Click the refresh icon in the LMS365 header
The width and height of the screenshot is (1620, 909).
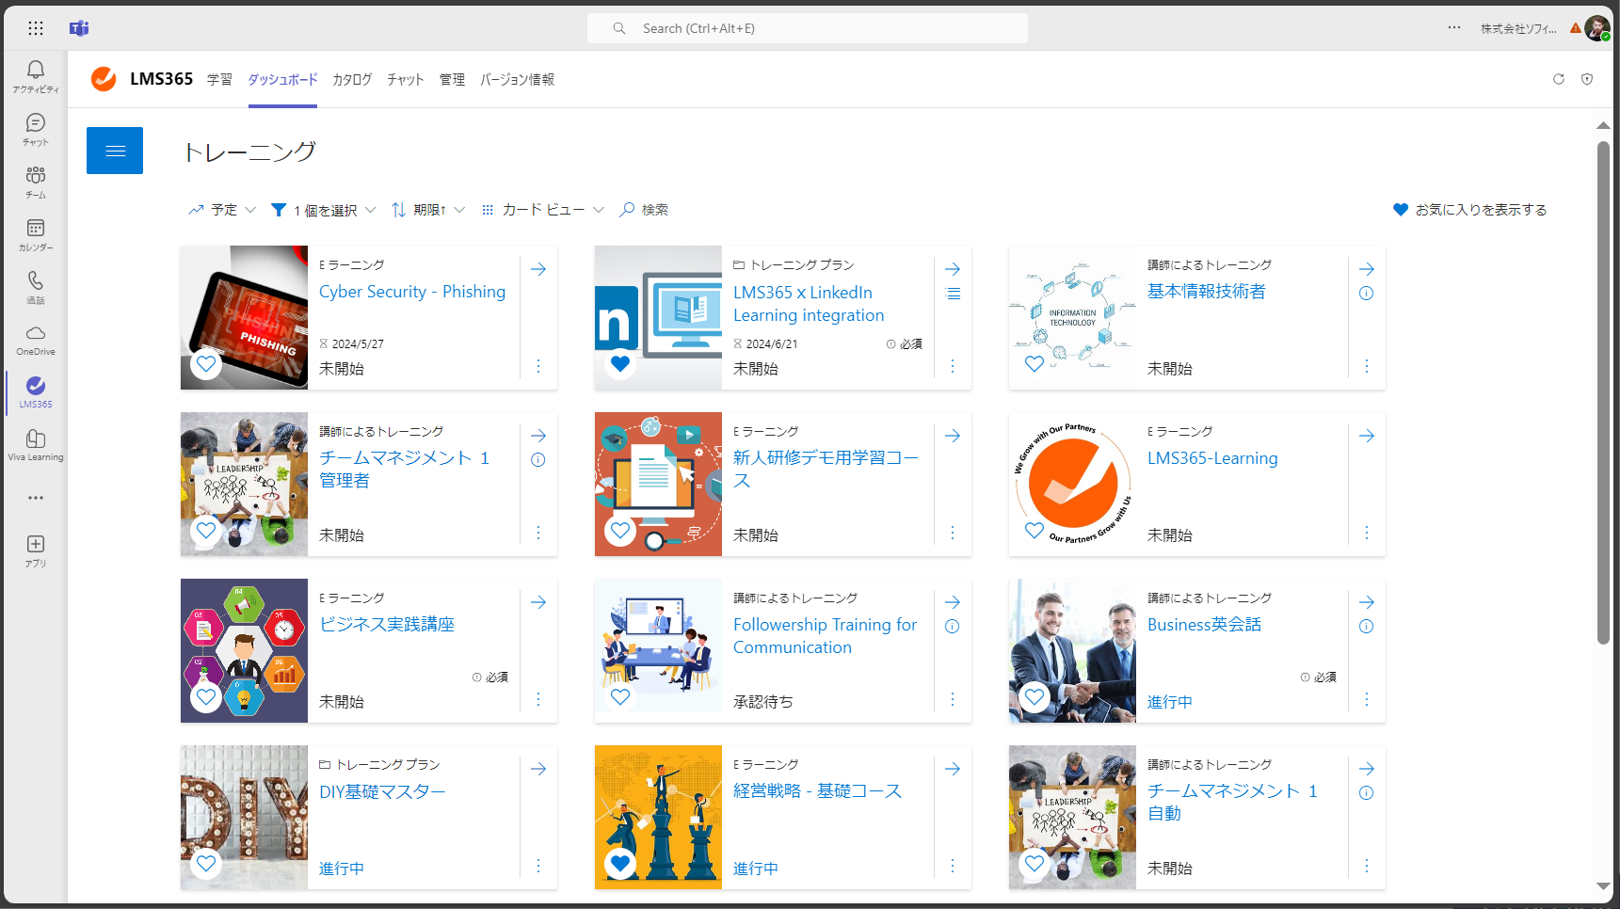pos(1559,79)
